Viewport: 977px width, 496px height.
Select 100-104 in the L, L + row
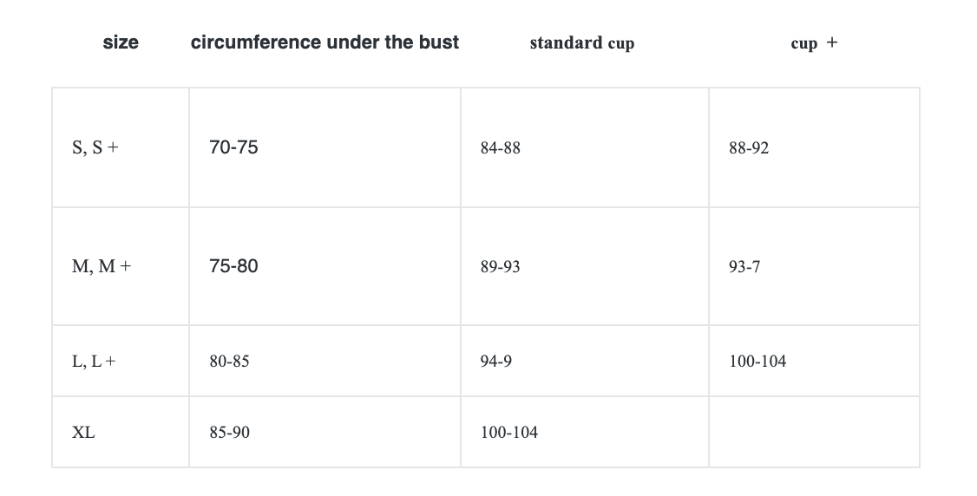point(757,362)
